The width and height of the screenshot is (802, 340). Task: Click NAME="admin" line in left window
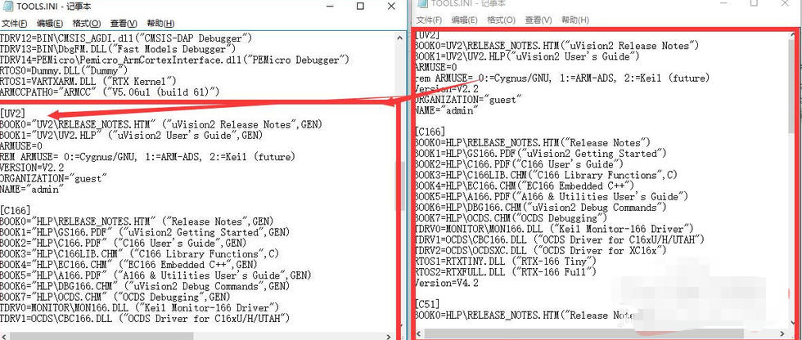[32, 188]
